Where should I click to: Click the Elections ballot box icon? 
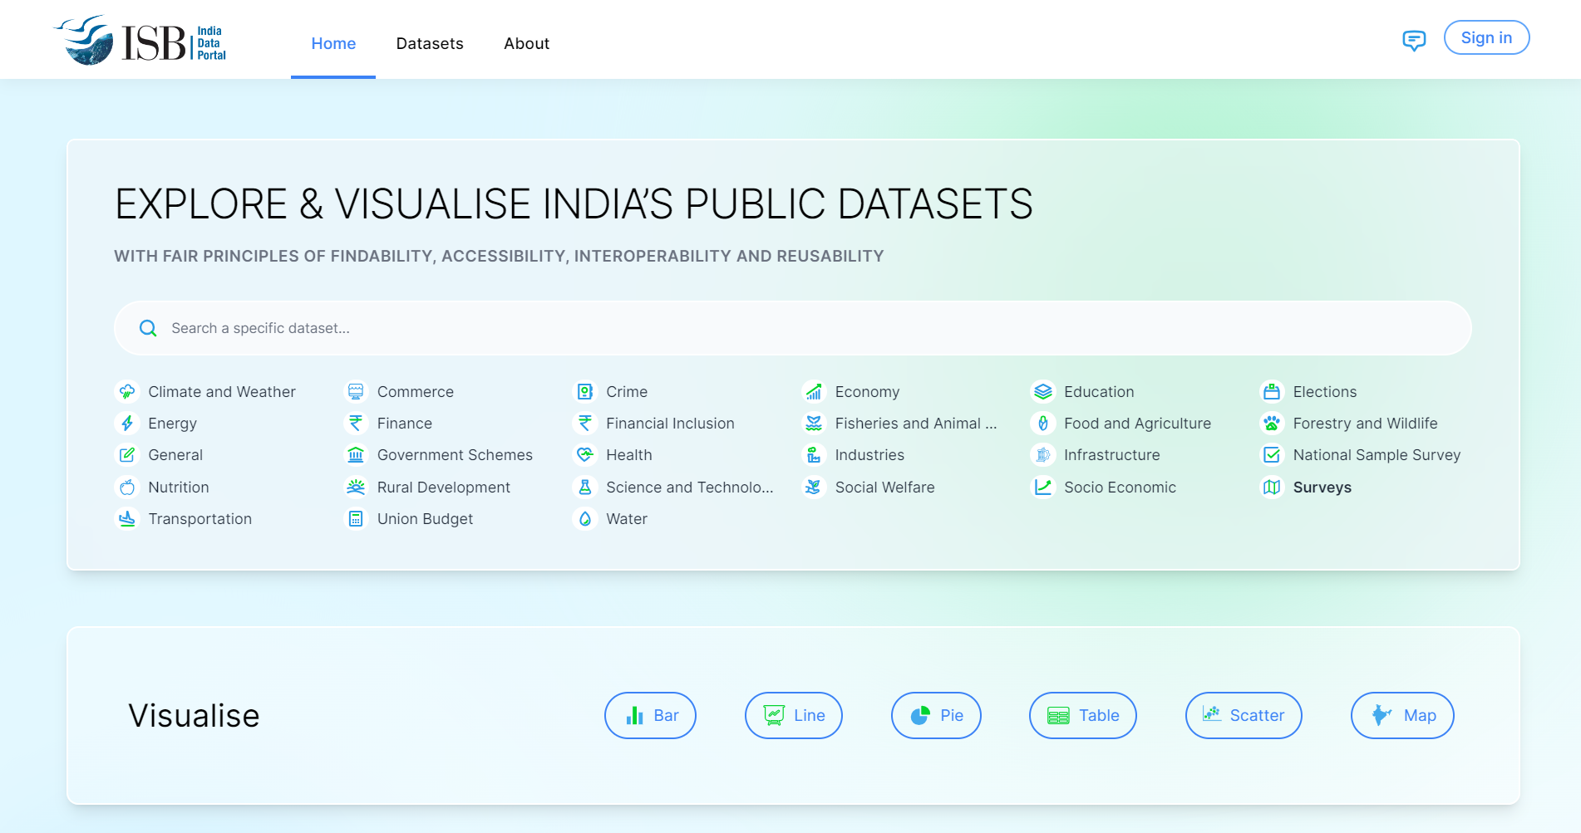pos(1272,391)
